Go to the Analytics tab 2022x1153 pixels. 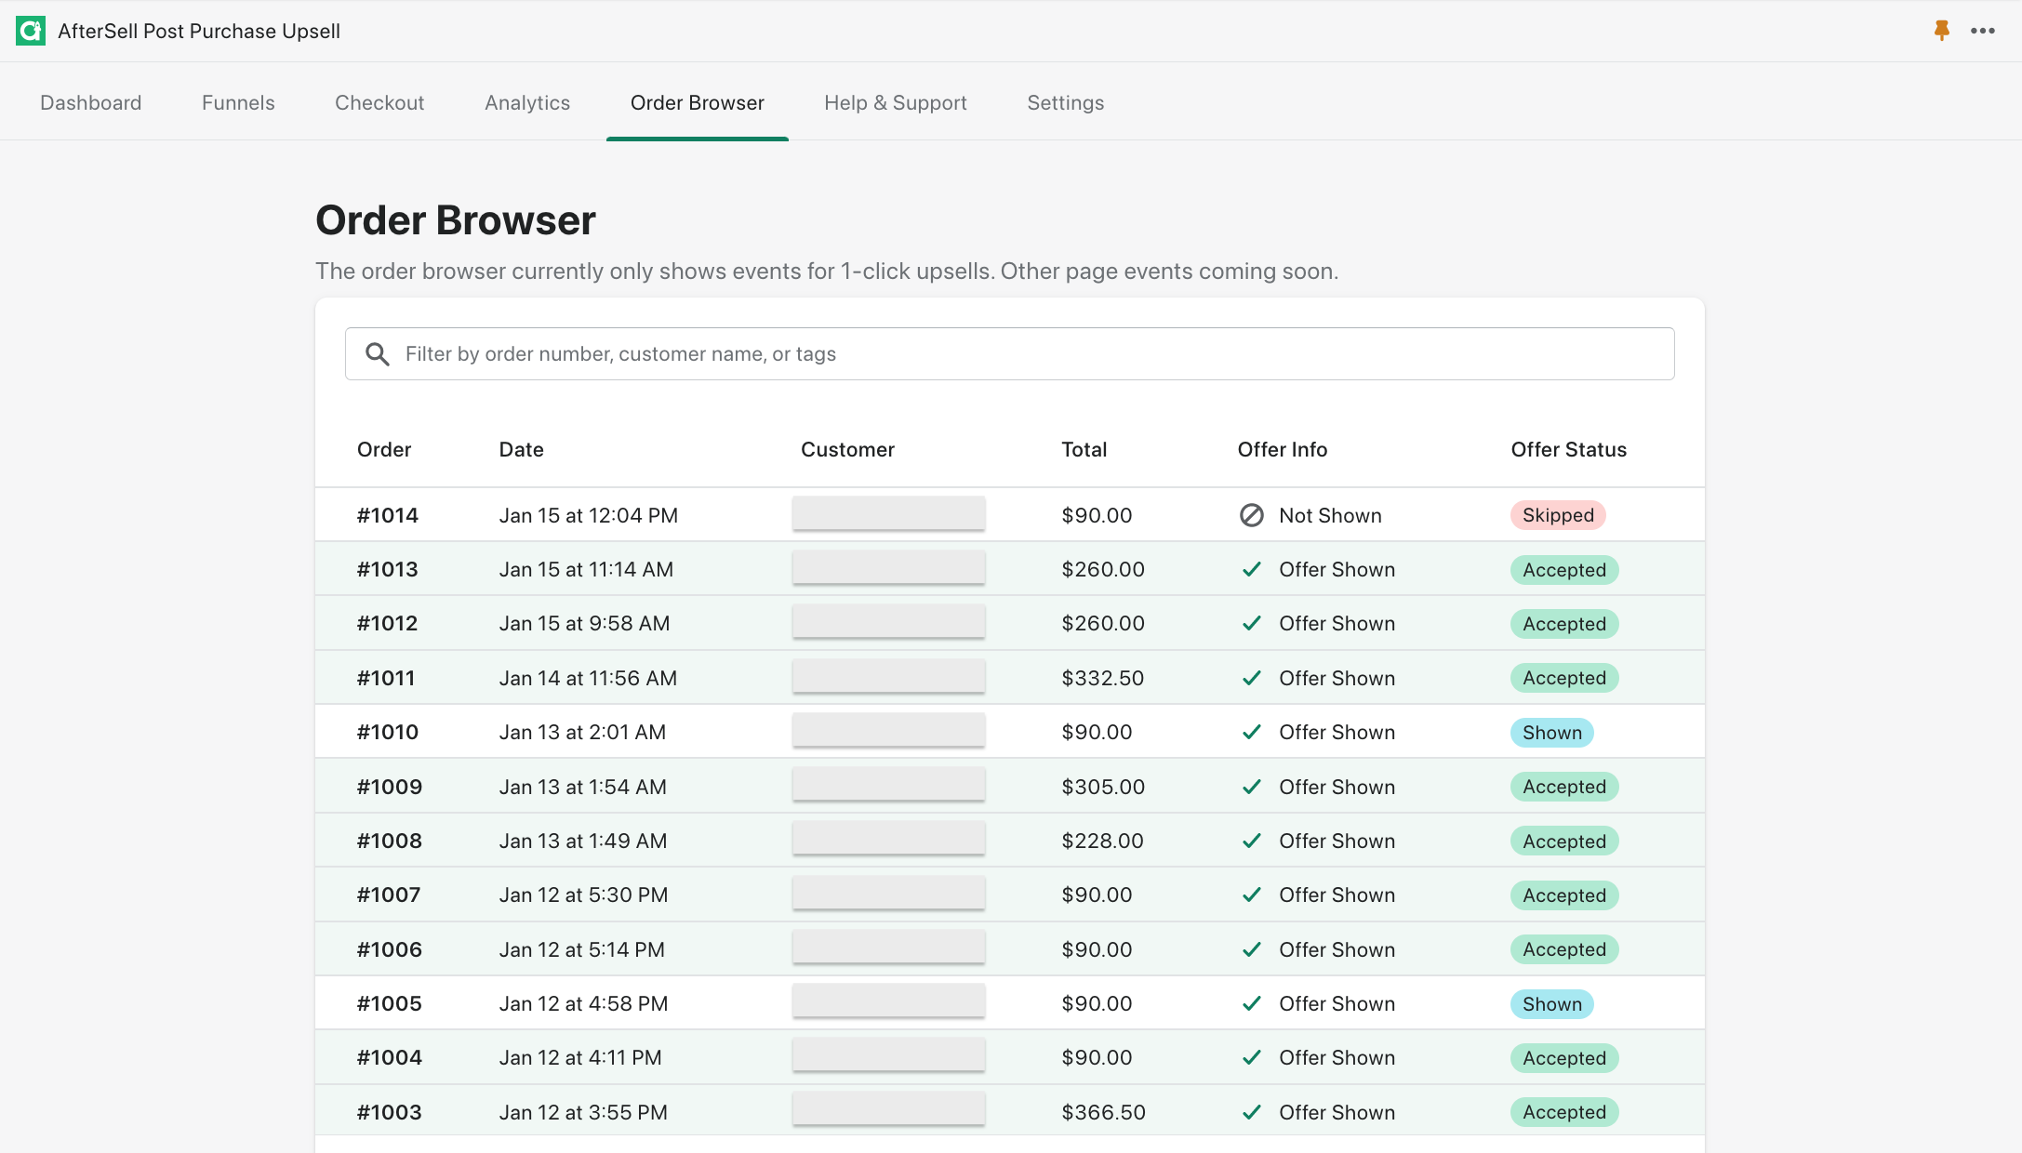point(527,103)
